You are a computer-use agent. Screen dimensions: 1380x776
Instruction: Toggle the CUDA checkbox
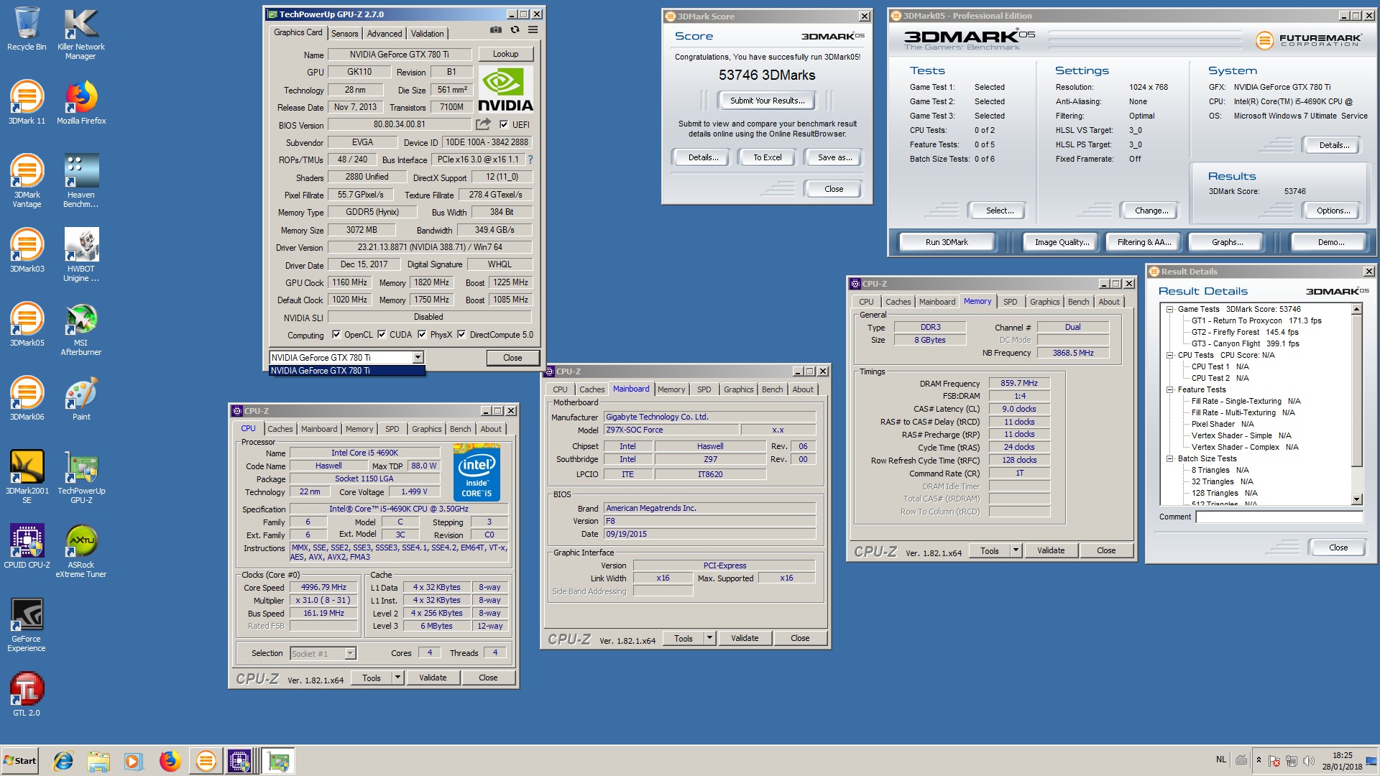point(382,334)
